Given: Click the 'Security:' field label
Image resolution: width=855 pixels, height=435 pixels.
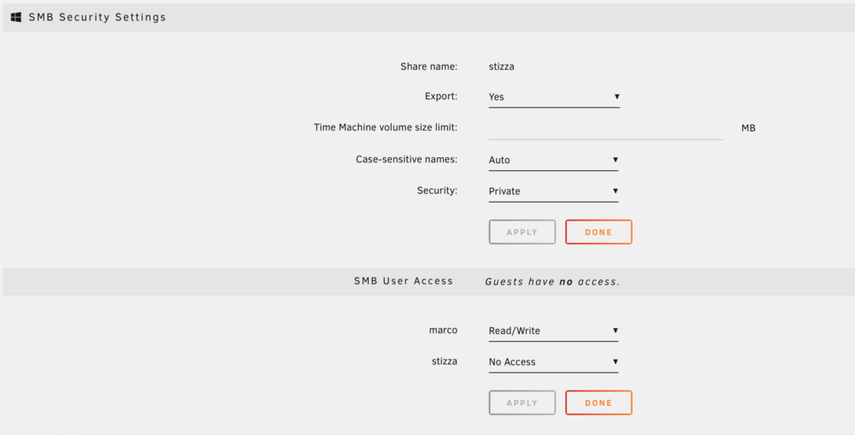Looking at the screenshot, I should 437,191.
